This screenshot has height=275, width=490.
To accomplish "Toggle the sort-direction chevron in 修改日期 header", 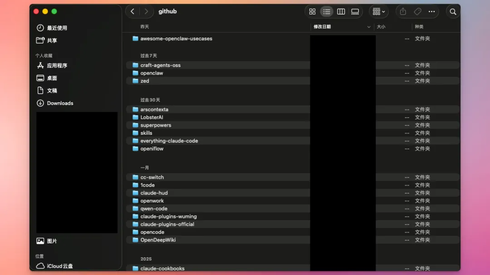I will [x=369, y=27].
